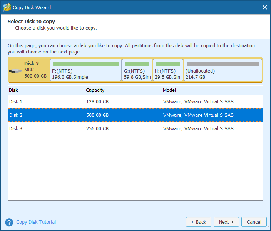
Task: Cancel the copy disk wizard
Action: tap(254, 222)
